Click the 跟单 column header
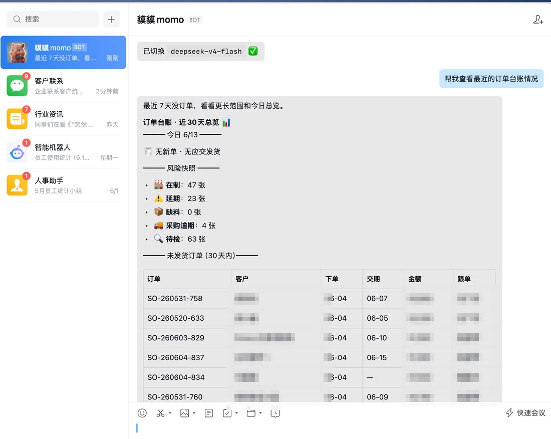Viewport: 551px width, 439px height. (464, 279)
